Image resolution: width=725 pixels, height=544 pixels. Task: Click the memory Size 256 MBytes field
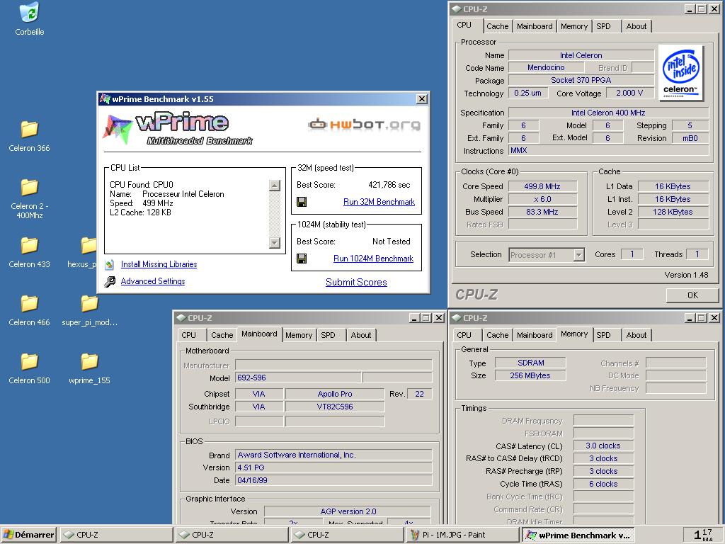click(x=530, y=375)
